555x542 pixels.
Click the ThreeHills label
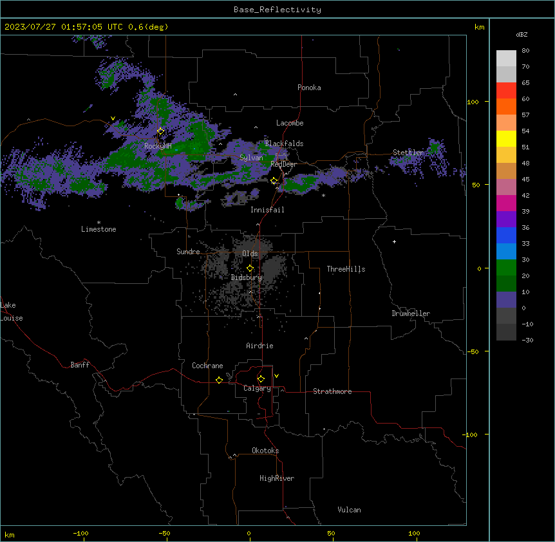tap(346, 269)
